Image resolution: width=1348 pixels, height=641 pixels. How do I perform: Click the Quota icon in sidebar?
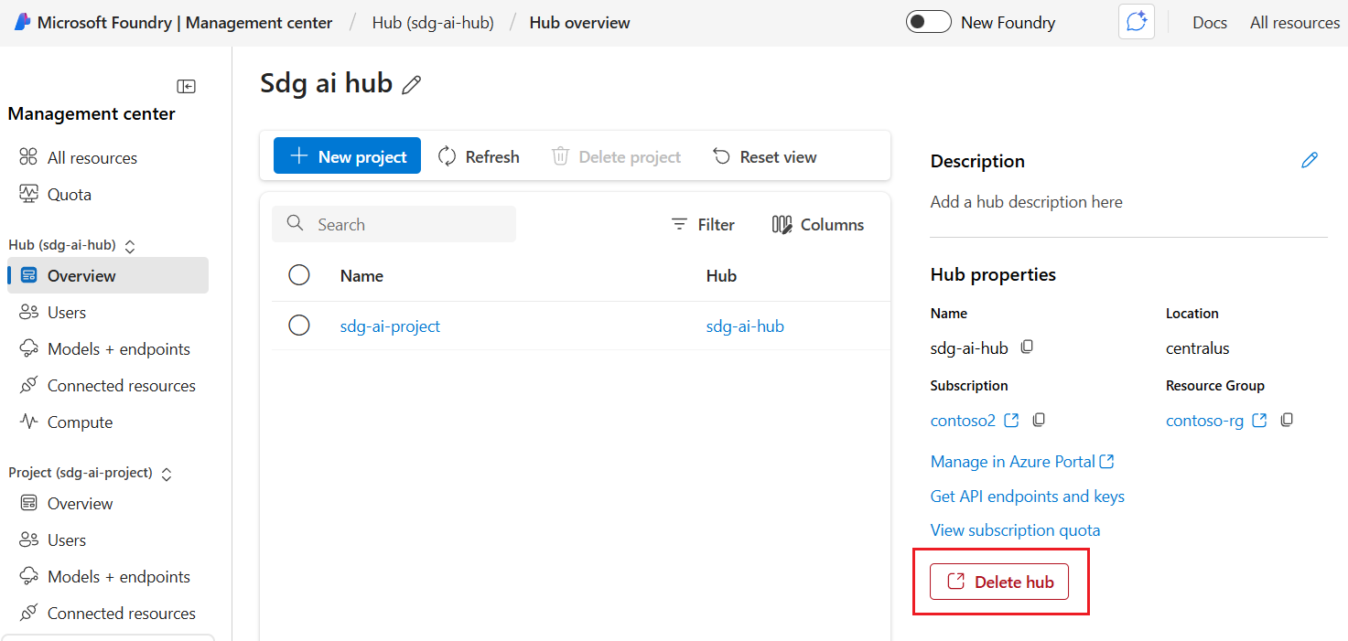click(28, 194)
